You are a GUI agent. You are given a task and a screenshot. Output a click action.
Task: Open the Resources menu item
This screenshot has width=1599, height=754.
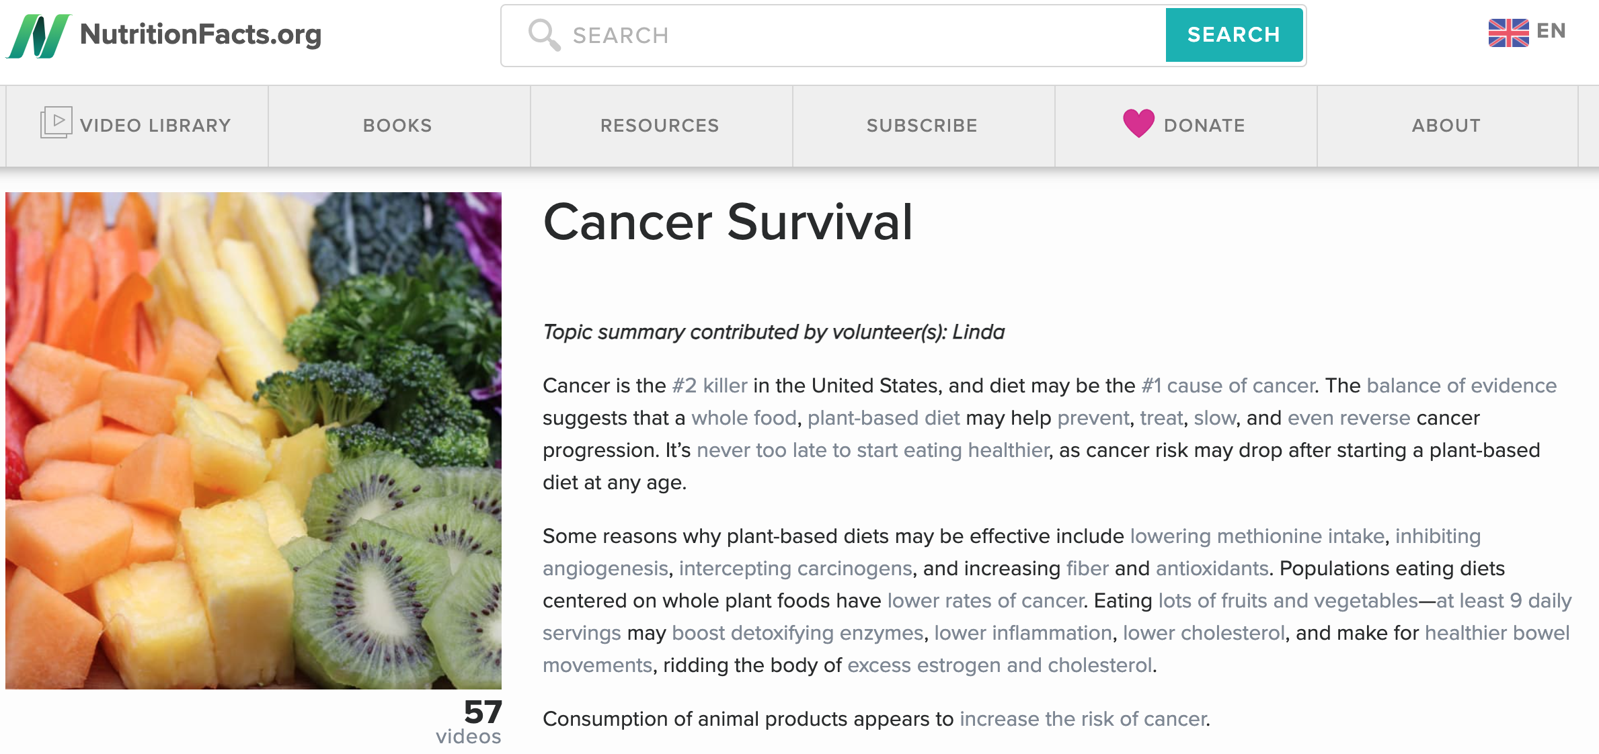660,126
